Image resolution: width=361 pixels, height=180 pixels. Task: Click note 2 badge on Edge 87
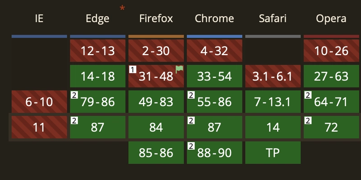(x=74, y=120)
